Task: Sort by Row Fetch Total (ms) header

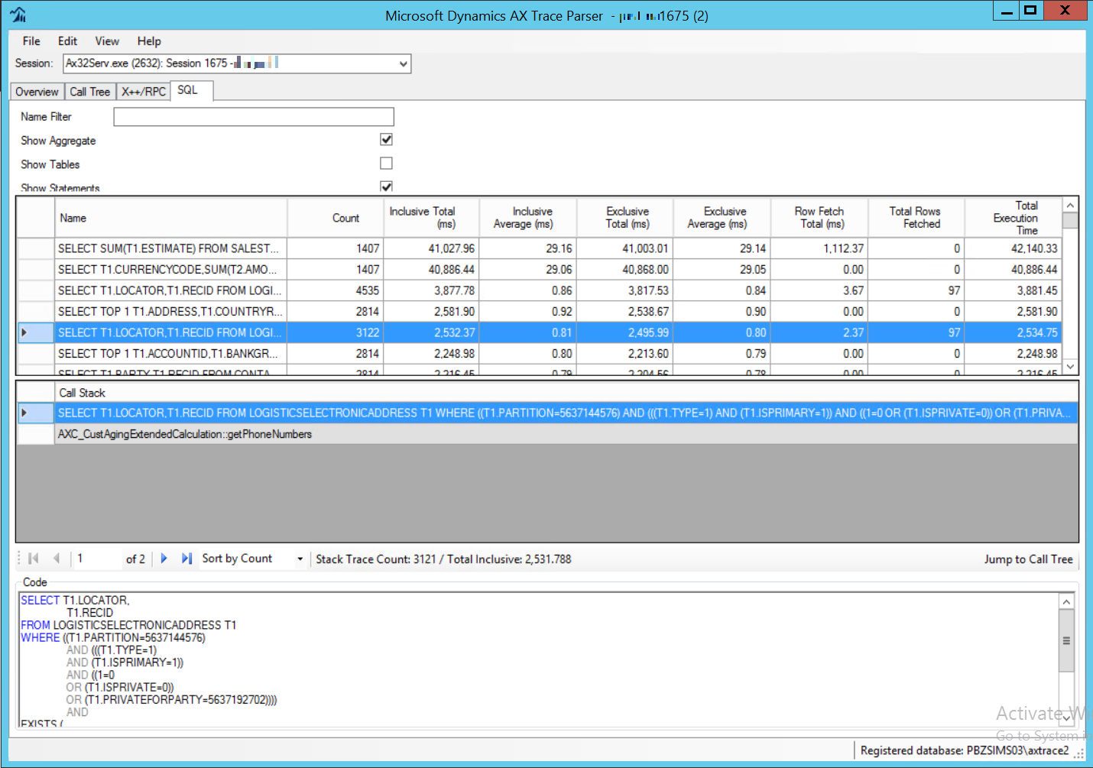Action: [x=819, y=218]
